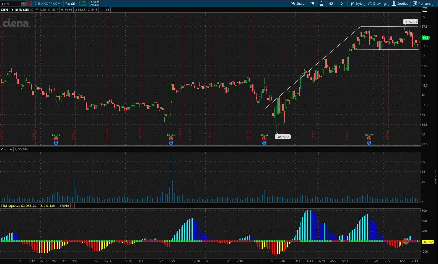
Task: Click the red 0 box in TTM_Squeeze header
Action: pos(72,206)
